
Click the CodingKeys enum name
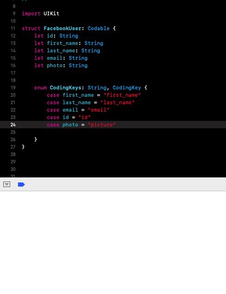coord(66,88)
